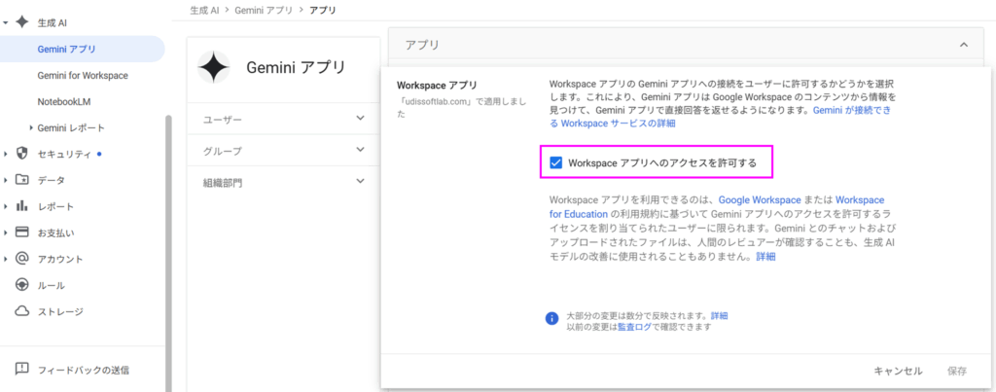996x392 pixels.
Task: Go to 生成 AI breadcrumb
Action: [206, 10]
